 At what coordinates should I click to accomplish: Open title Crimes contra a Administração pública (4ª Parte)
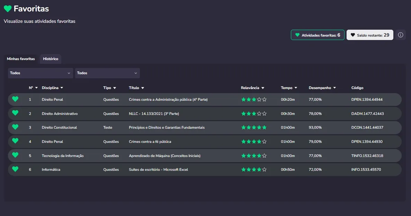pyautogui.click(x=168, y=99)
